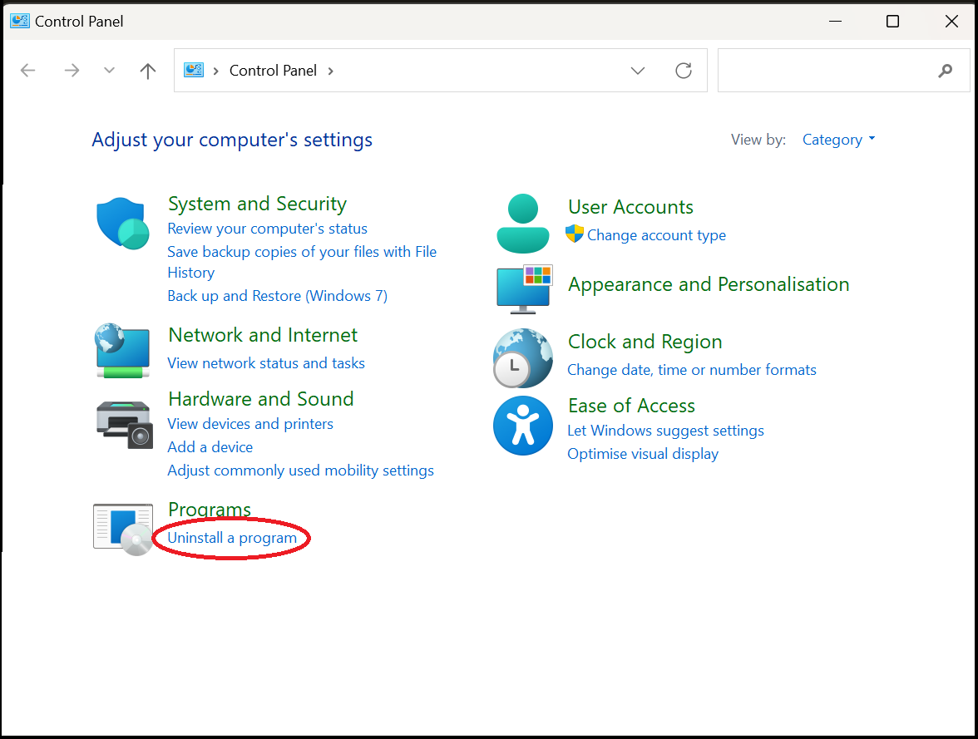Screen dimensions: 978x739
Task: Click the Ease of Access icon
Action: [x=523, y=426]
